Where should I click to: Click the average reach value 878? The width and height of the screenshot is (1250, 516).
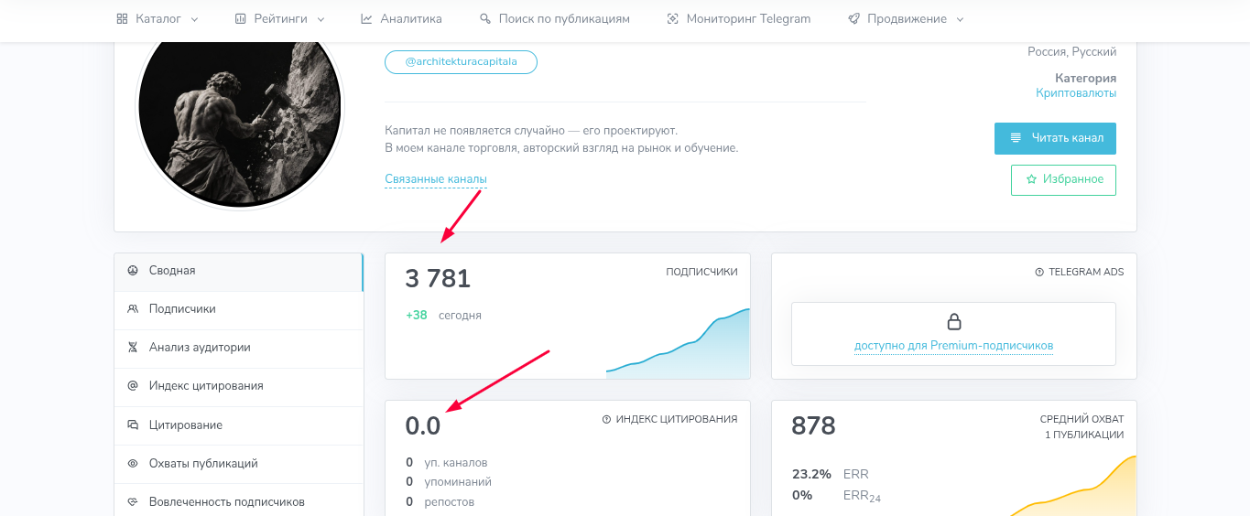[814, 425]
